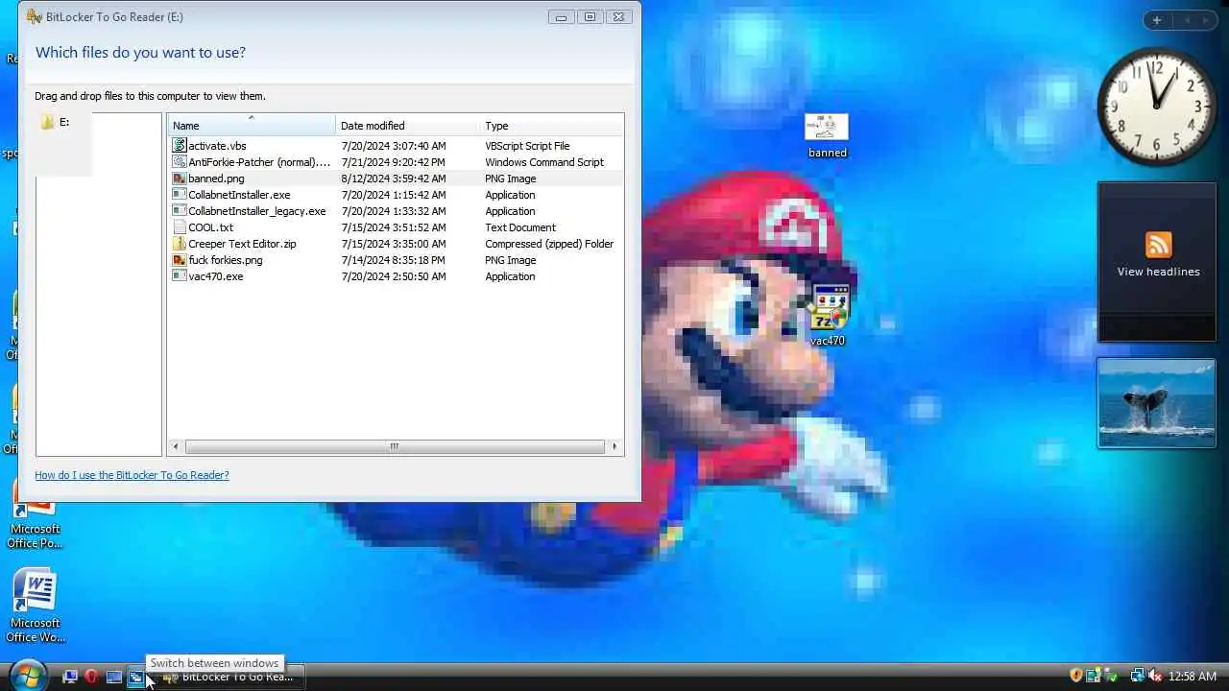Click the RSS feed headlines gadget icon
The width and height of the screenshot is (1229, 691).
[x=1158, y=245]
